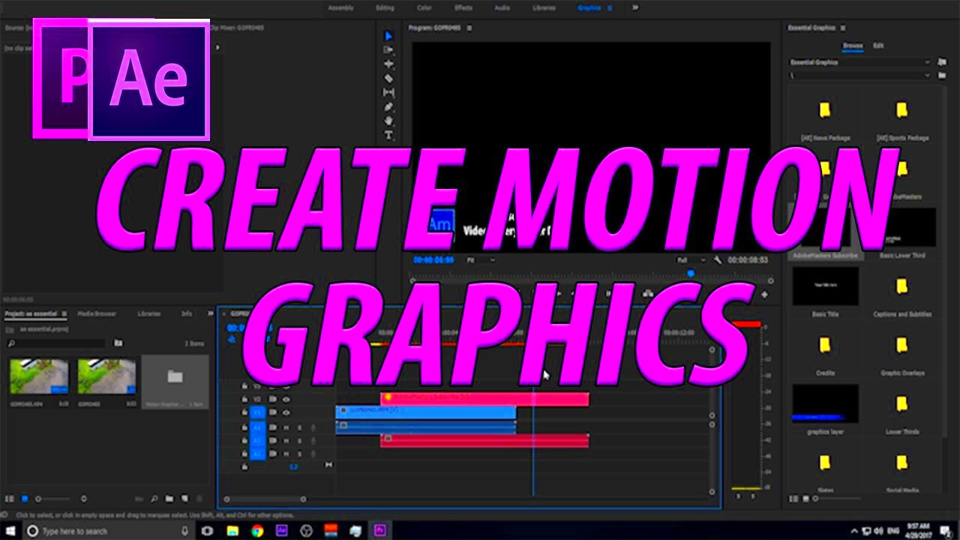Screen dimensions: 960x540
Task: Switch to Color workspace
Action: 424,7
